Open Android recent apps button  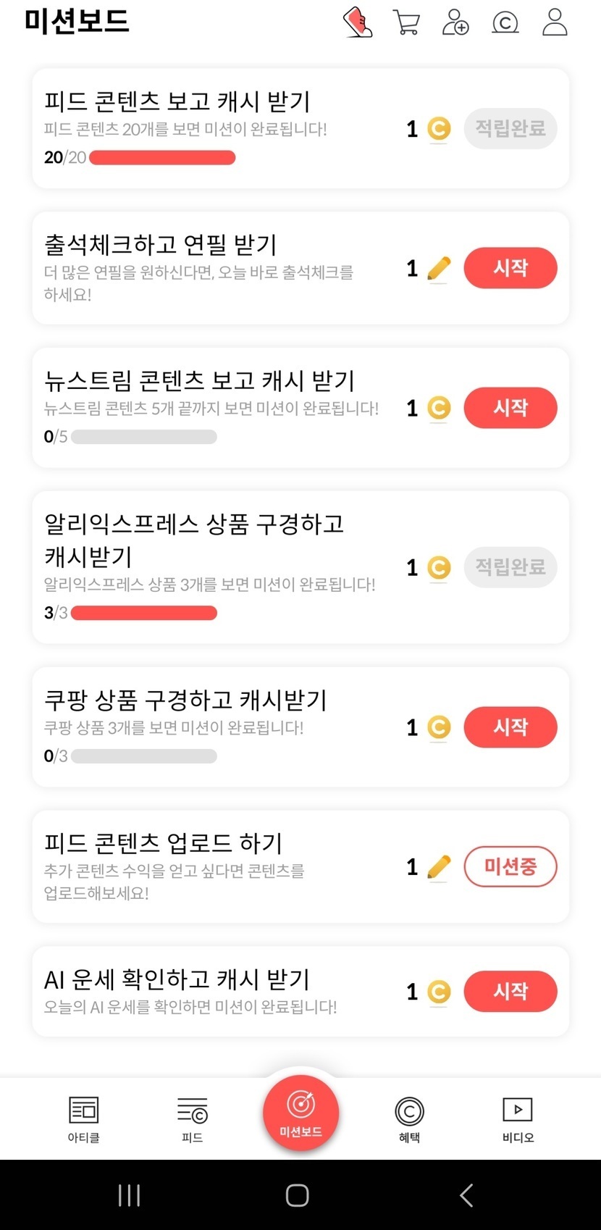(x=129, y=1195)
